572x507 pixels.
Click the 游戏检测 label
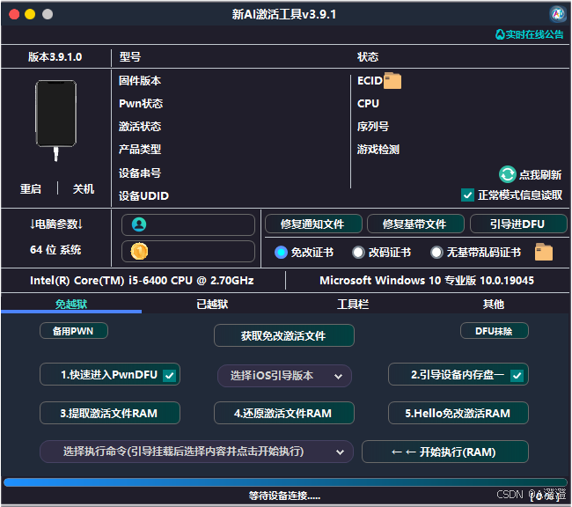[378, 149]
